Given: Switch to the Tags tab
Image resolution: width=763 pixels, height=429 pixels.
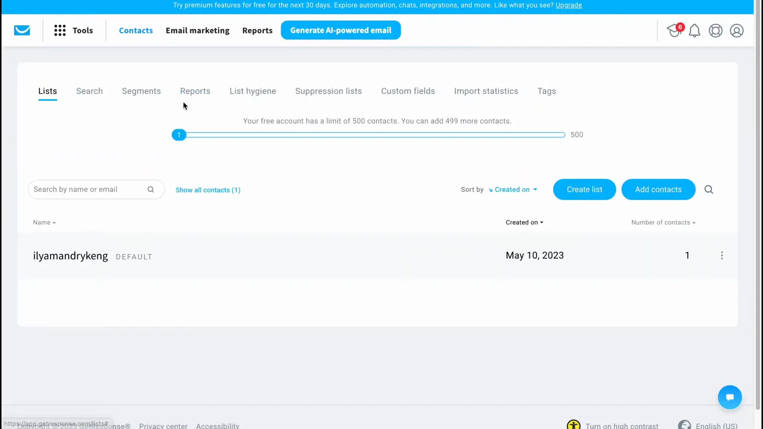Looking at the screenshot, I should tap(546, 91).
